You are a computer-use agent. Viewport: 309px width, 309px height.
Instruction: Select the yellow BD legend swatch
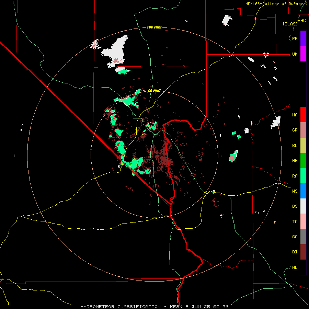pyautogui.click(x=303, y=146)
